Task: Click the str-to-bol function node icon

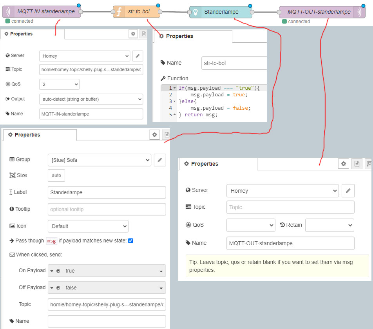Action: coord(119,12)
